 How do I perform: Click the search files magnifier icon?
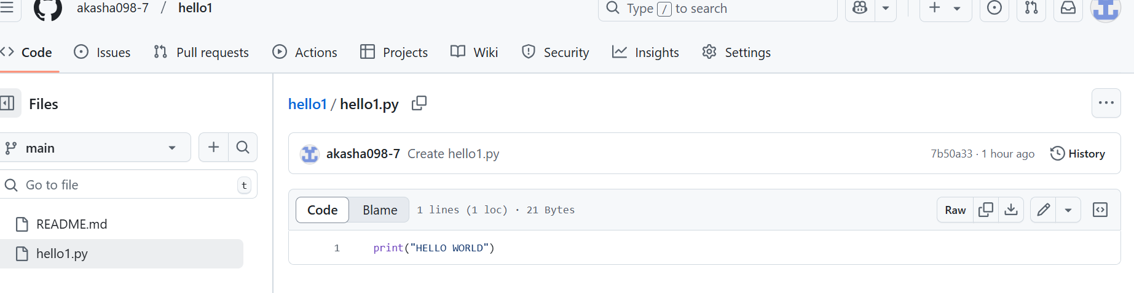[x=243, y=147]
